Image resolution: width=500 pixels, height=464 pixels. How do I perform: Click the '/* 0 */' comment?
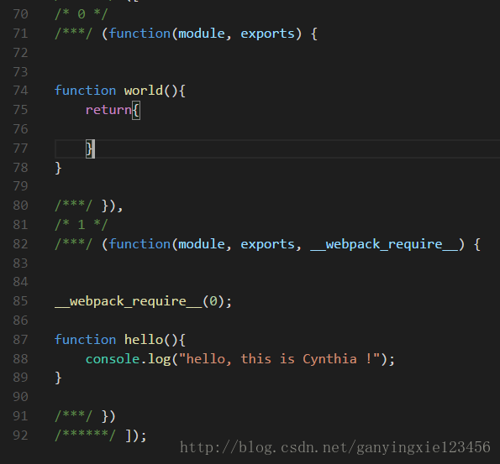(82, 14)
